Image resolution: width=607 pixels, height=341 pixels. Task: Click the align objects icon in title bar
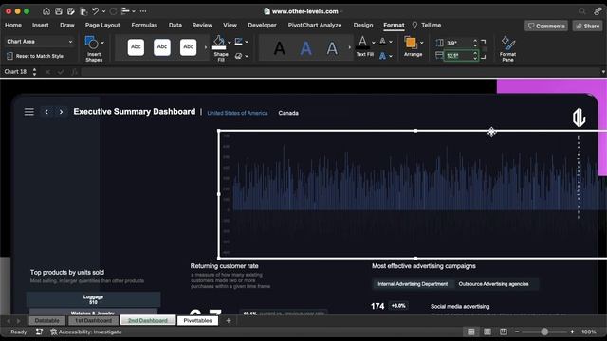[125, 11]
